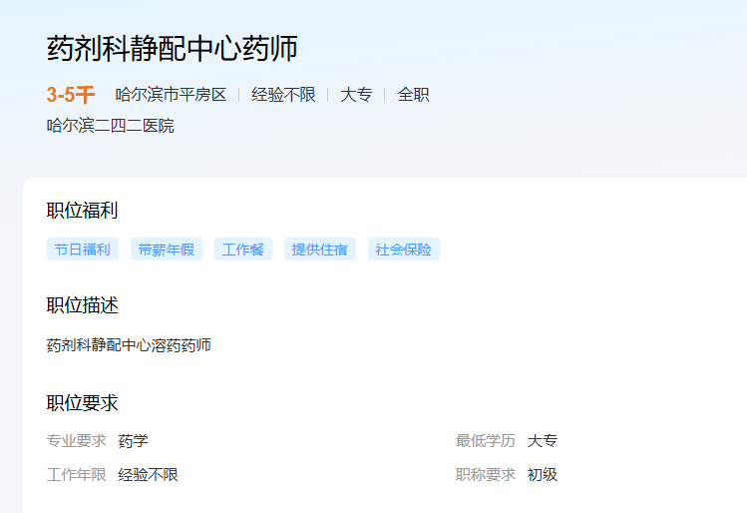Click the 最低学历 field label
The height and width of the screenshot is (513, 747).
click(486, 441)
